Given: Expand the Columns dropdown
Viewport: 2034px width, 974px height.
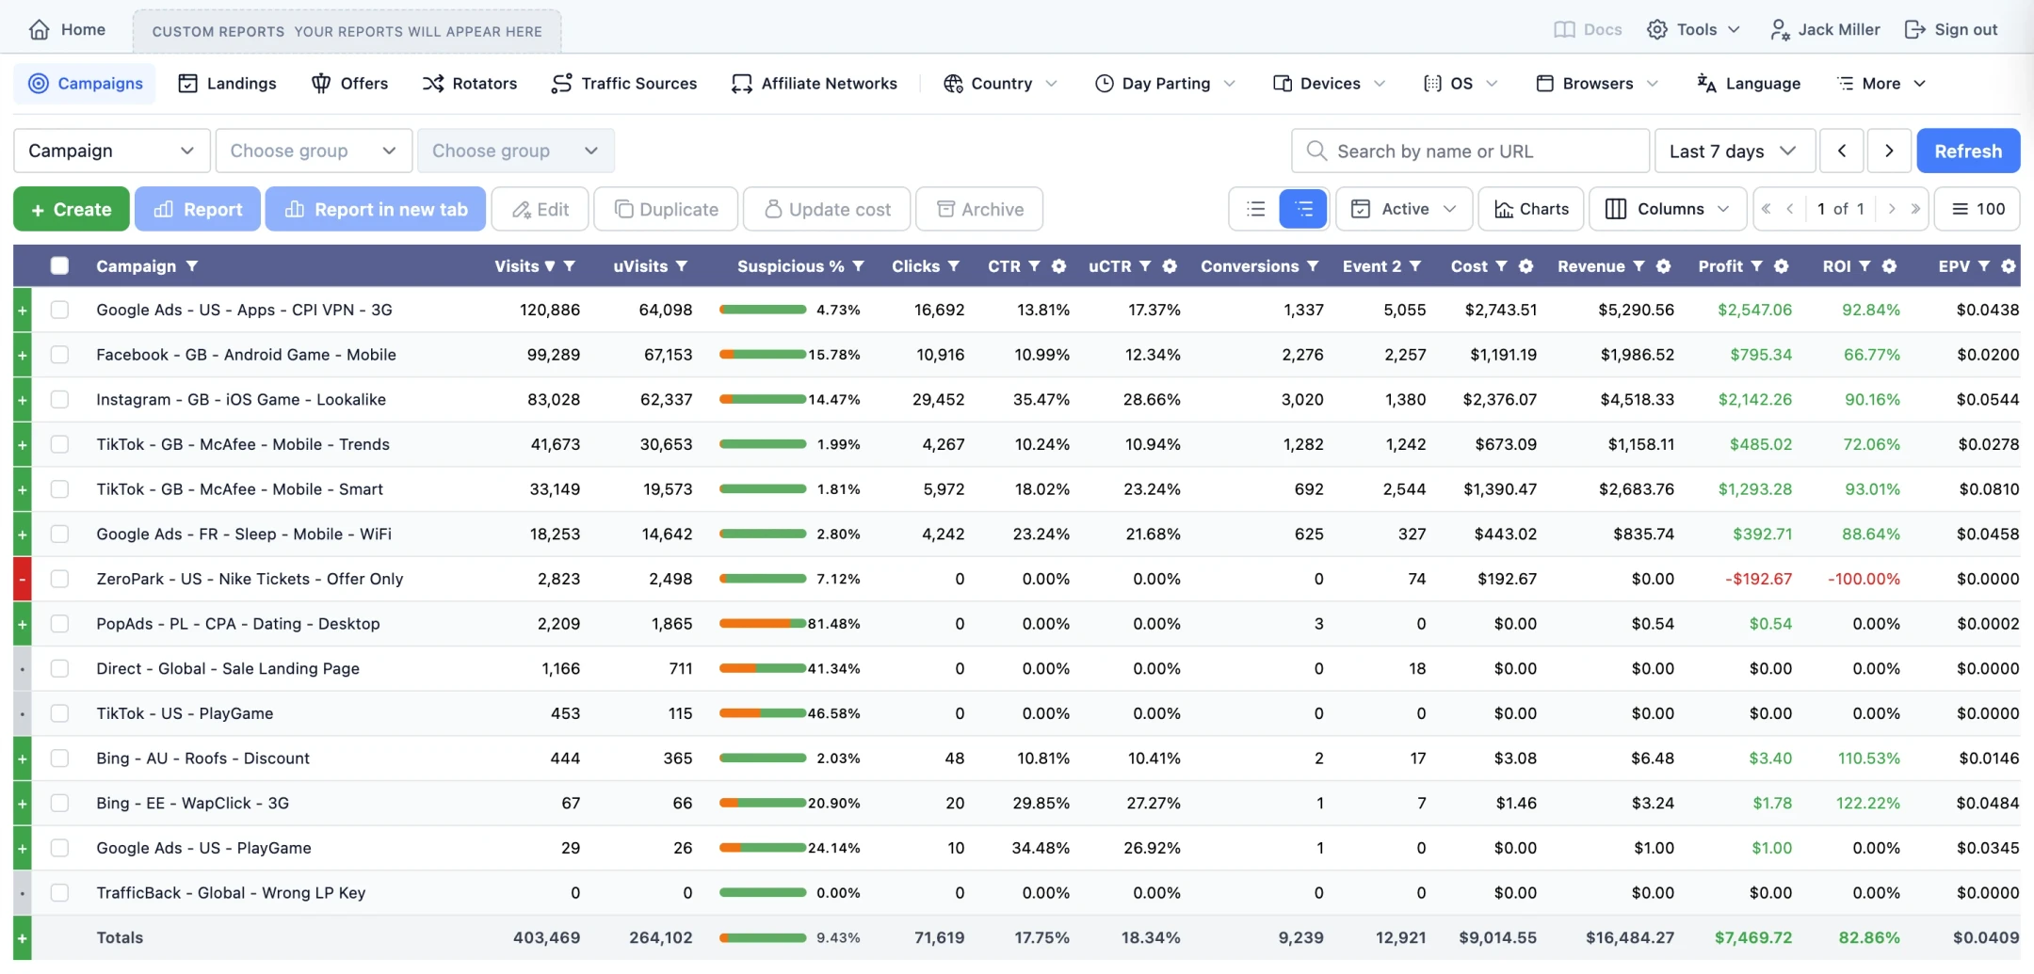Looking at the screenshot, I should point(1668,209).
